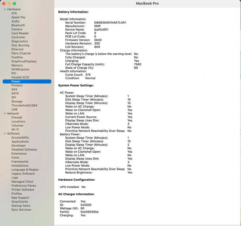Open Managed Client entry

22,182
